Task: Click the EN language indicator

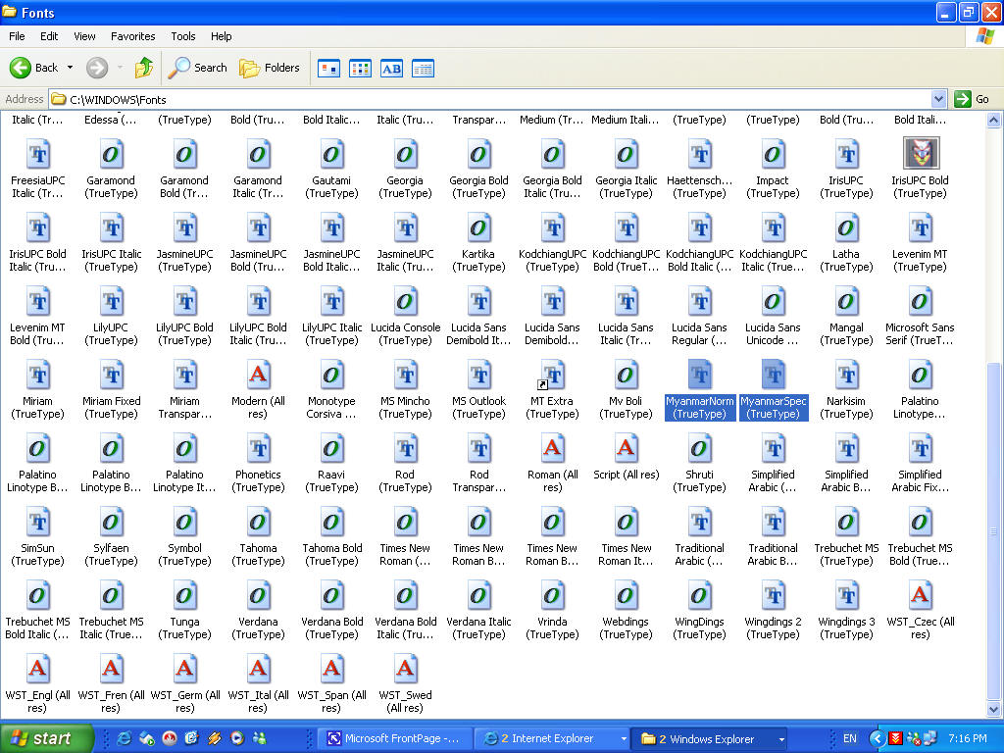Action: [850, 738]
